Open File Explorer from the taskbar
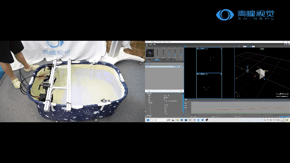The width and height of the screenshot is (290, 163). 177,120
